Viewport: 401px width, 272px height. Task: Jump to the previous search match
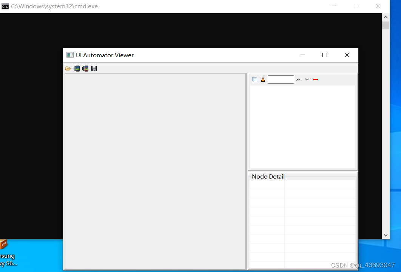tap(298, 79)
